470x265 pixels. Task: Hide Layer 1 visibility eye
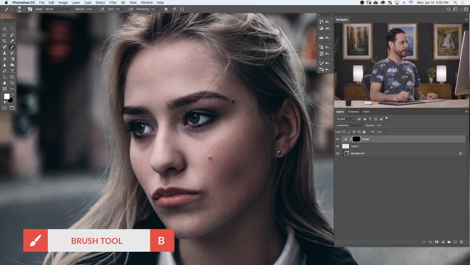(338, 146)
